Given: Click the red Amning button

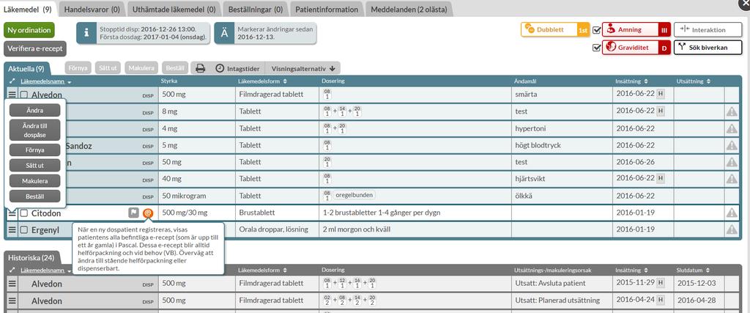Looking at the screenshot, I should [636, 29].
